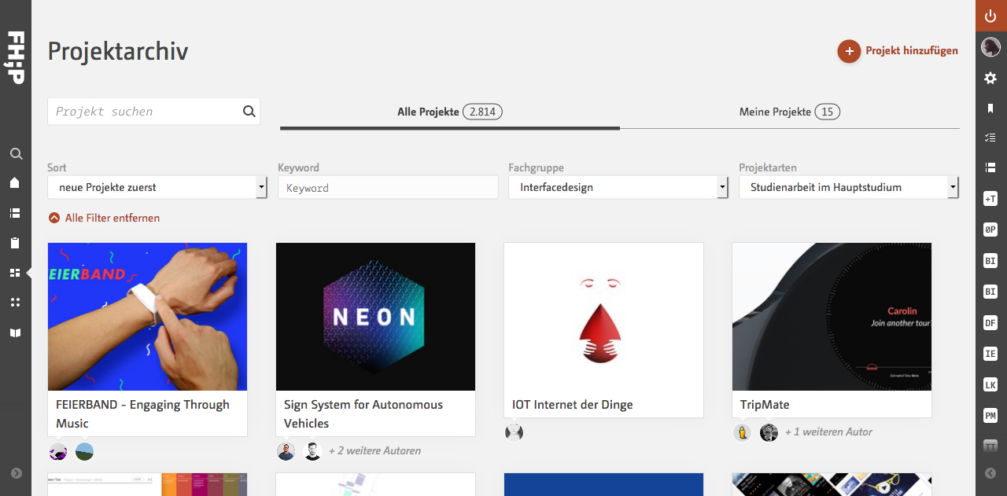
Task: Click 'Projekt hinzufügen' link
Action: point(912,50)
